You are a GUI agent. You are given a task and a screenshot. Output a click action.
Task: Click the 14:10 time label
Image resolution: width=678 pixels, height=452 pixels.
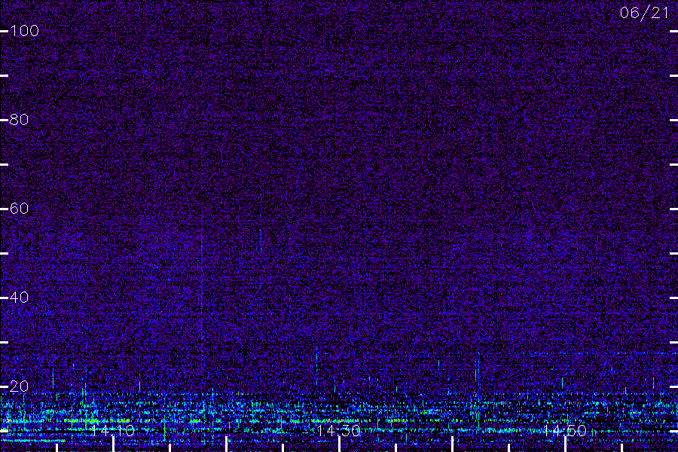tap(113, 431)
